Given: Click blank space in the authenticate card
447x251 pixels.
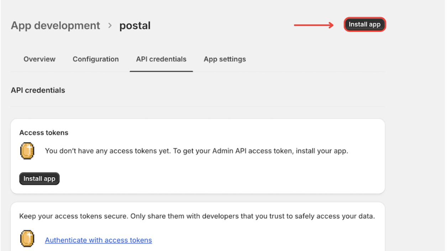Looking at the screenshot, I should [x=267, y=237].
